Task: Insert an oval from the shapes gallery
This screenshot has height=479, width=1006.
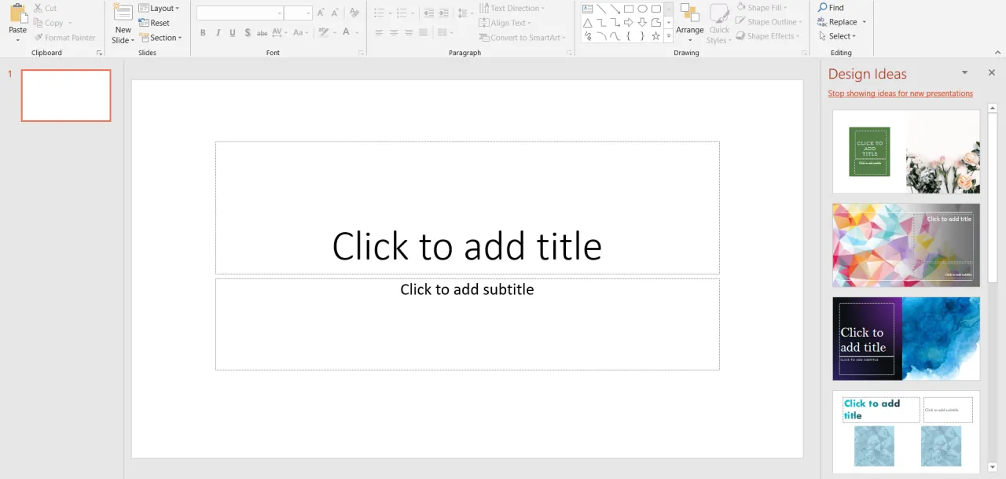Action: point(642,7)
